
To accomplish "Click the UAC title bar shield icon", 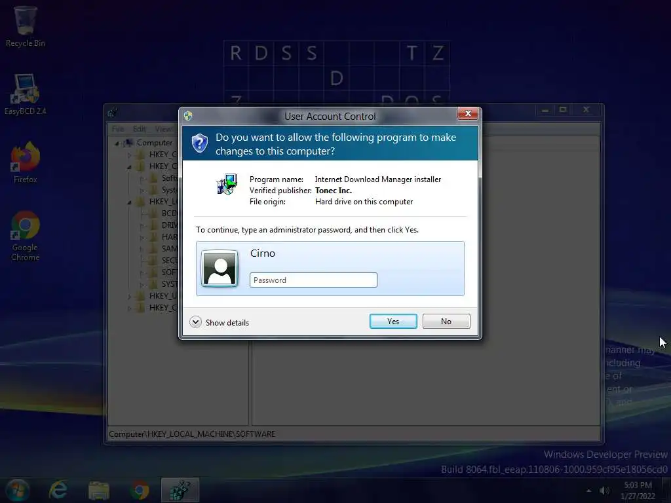I will (x=188, y=115).
